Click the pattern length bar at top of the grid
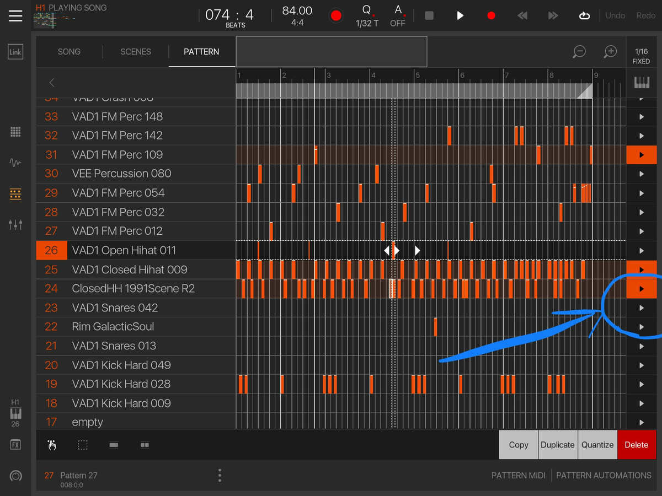This screenshot has width=662, height=496. coord(414,91)
